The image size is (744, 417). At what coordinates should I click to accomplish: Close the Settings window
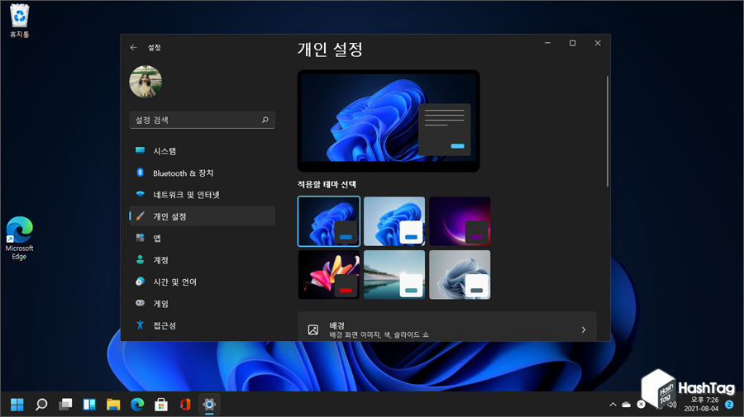[598, 43]
